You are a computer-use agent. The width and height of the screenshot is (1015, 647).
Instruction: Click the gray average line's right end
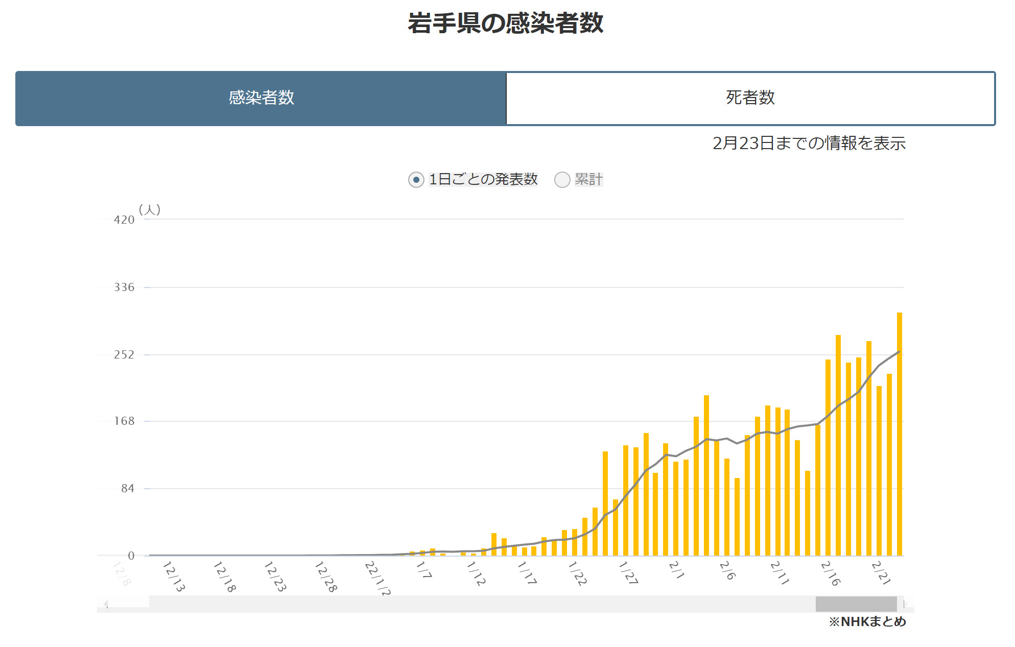click(x=898, y=352)
